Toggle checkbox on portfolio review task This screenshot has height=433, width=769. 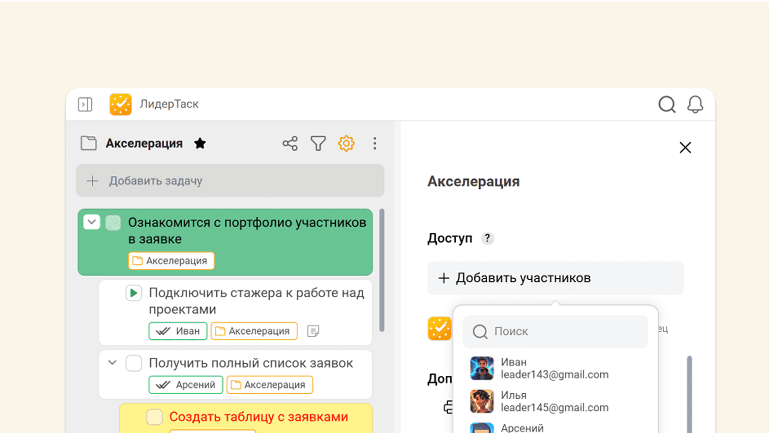[113, 222]
